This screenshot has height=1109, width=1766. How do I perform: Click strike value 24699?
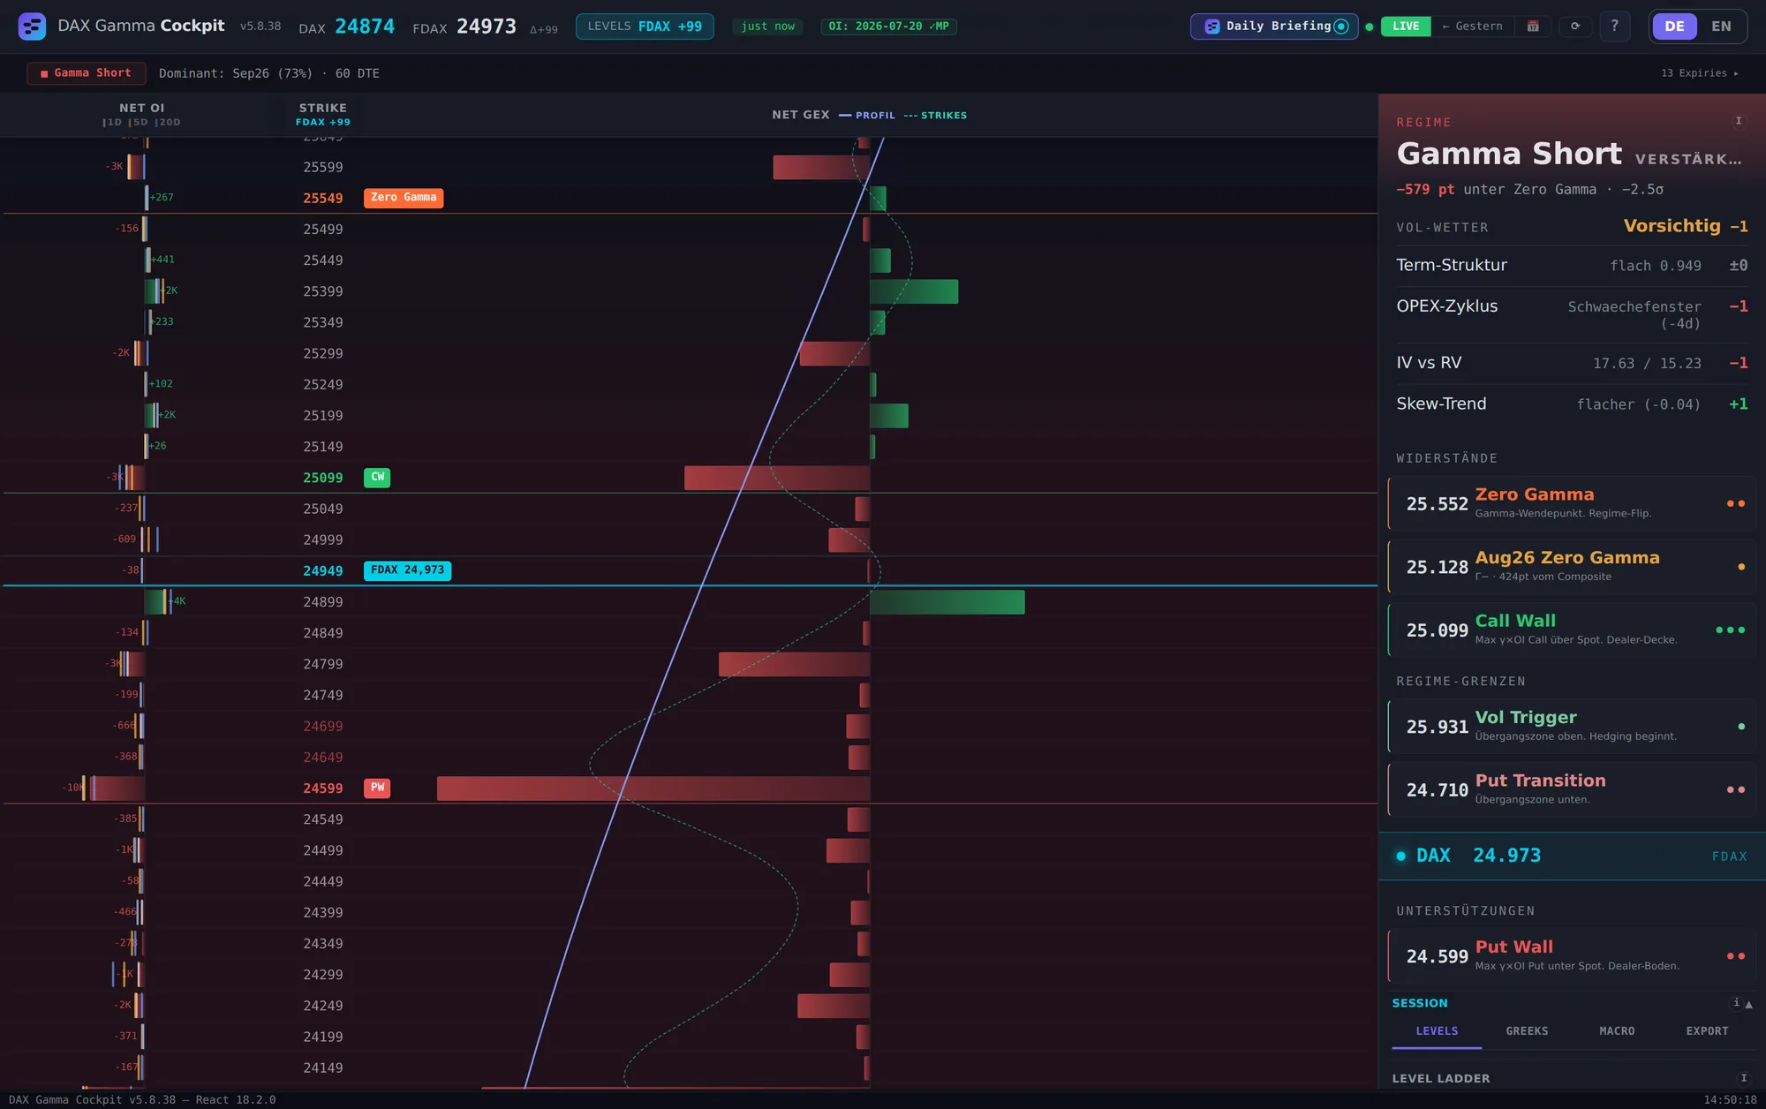323,727
